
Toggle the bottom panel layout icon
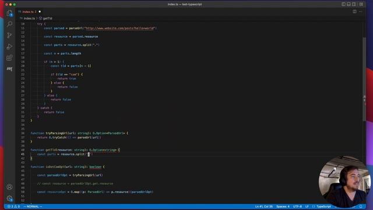[x=349, y=4]
